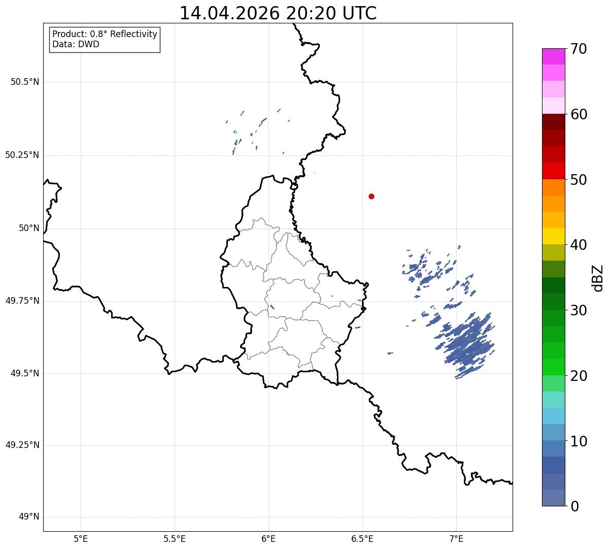The width and height of the screenshot is (610, 549).
Task: Click the 49°N latitude tick label
Action: tap(29, 517)
